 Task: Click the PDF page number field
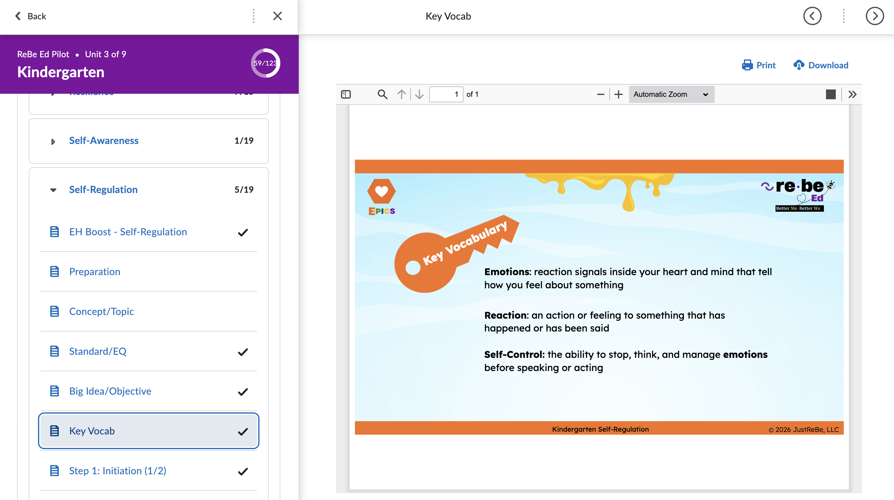(446, 94)
